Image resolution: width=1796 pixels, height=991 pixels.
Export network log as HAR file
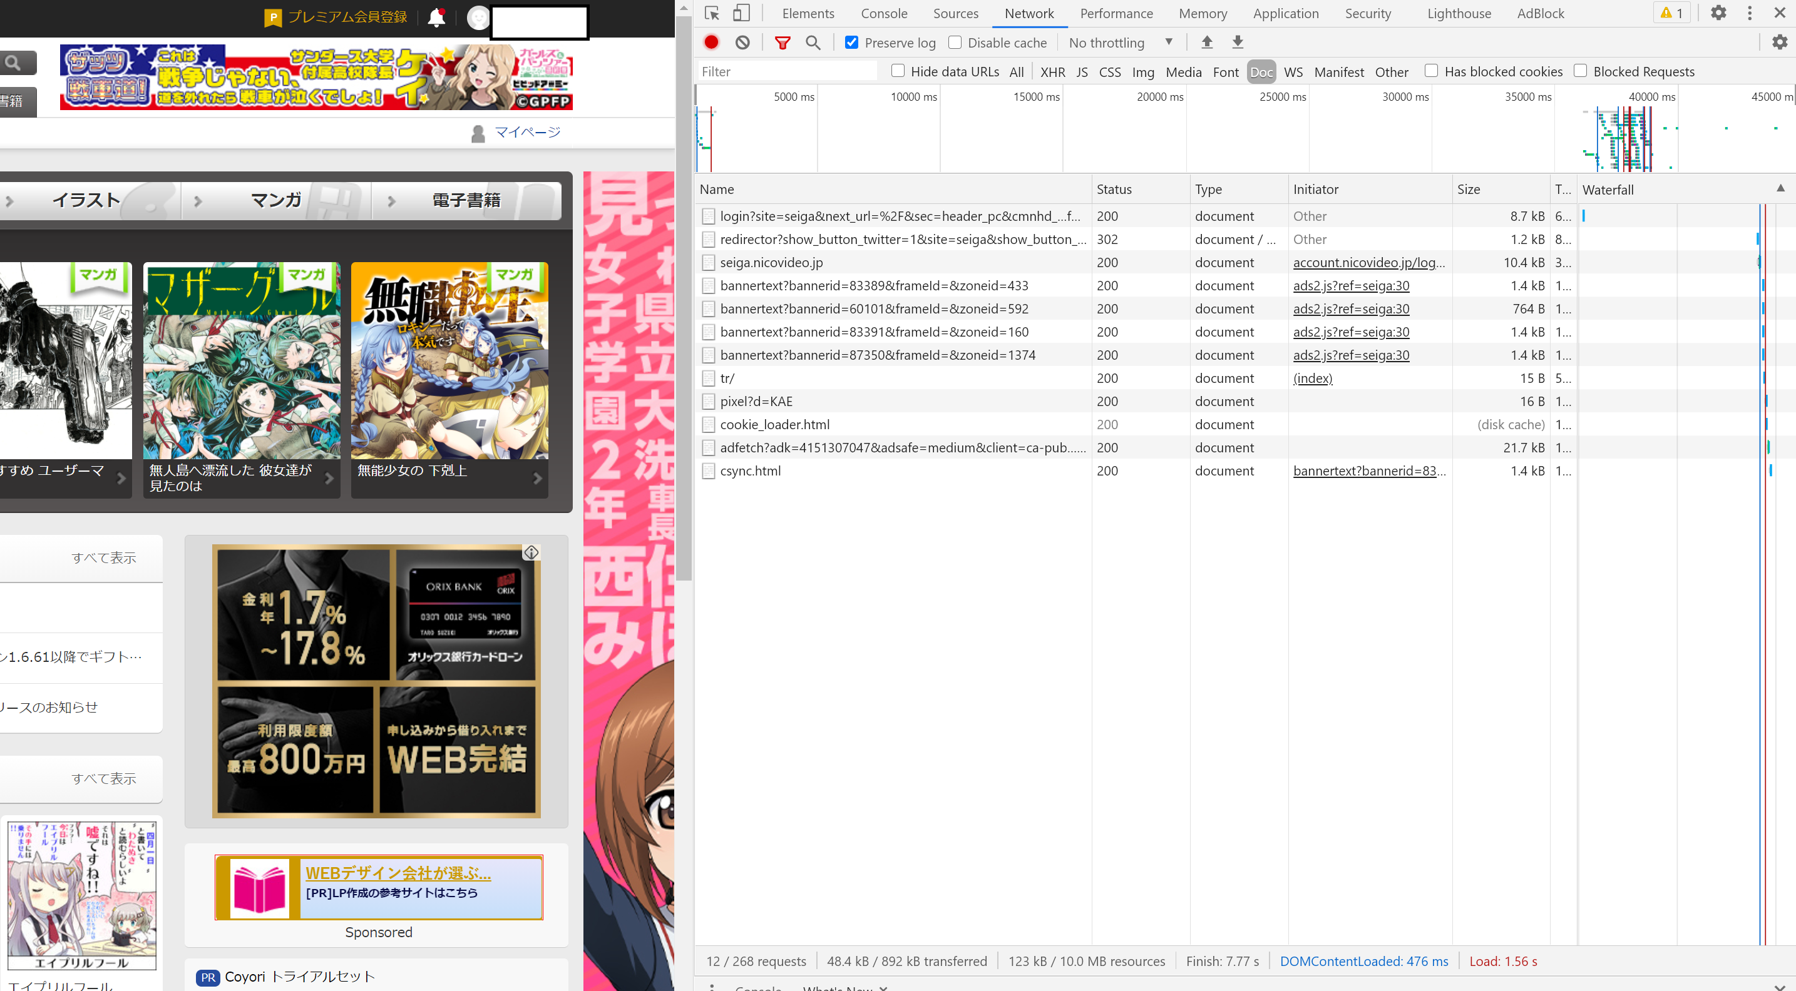1238,42
